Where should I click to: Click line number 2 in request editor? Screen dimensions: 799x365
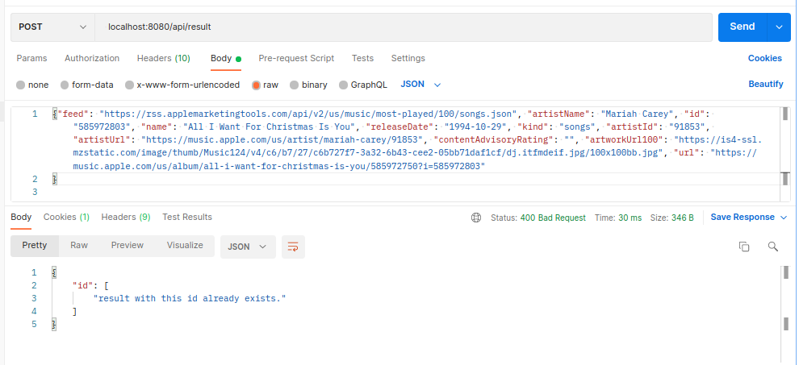[x=35, y=179]
